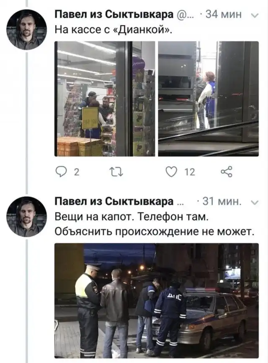The height and width of the screenshot is (363, 268).
Task: Expand the options chevron on the second tweet
Action: 255,203
